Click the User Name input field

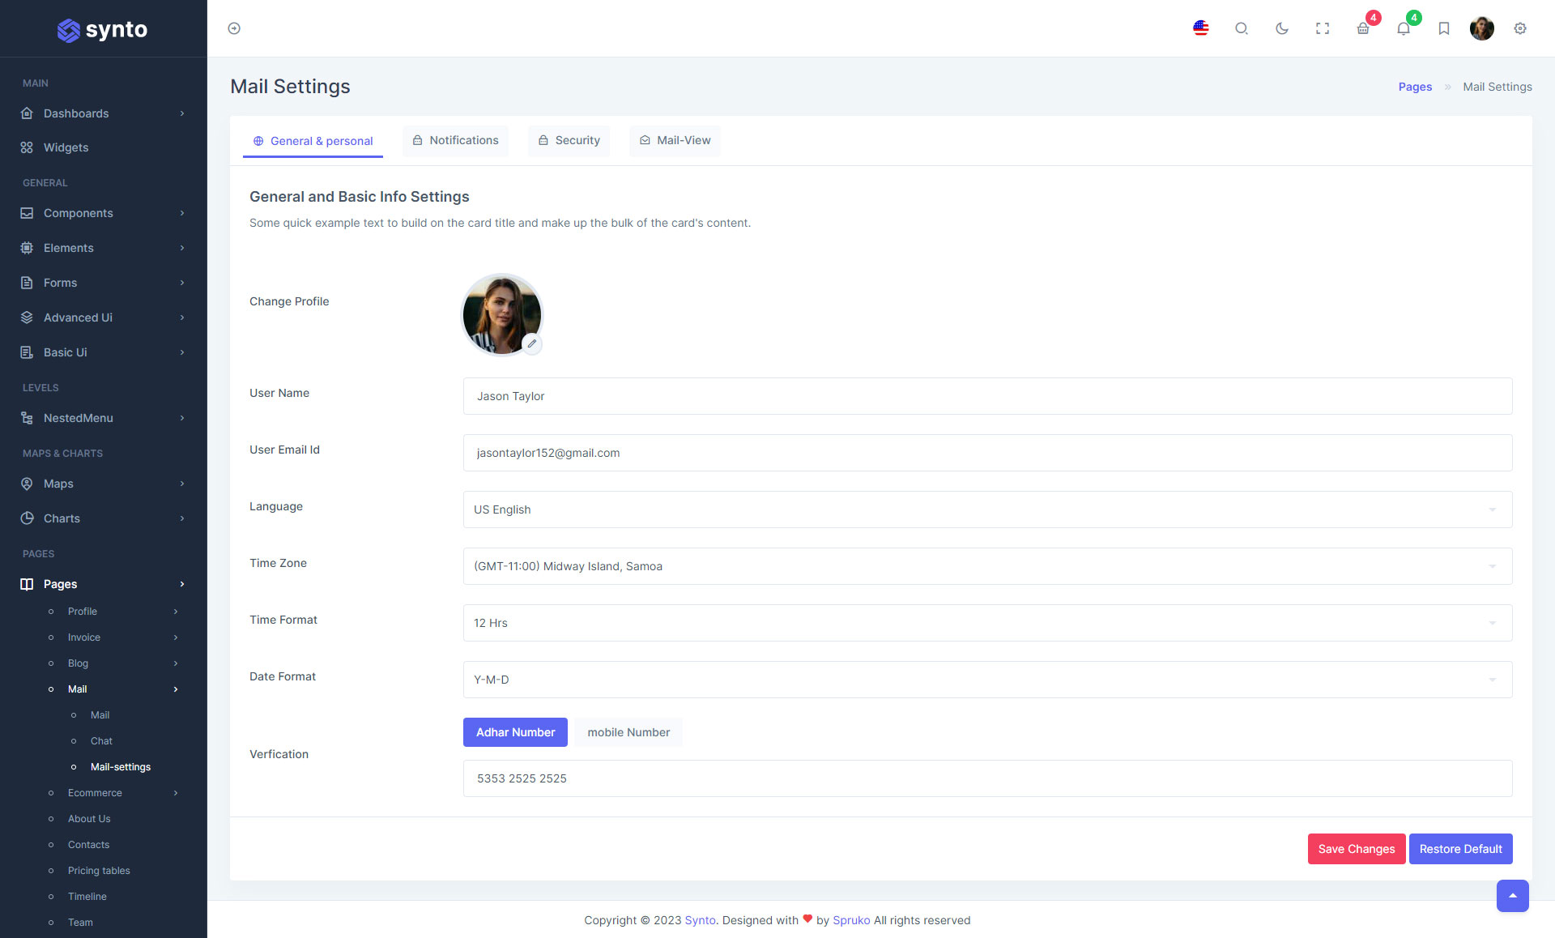tap(986, 396)
